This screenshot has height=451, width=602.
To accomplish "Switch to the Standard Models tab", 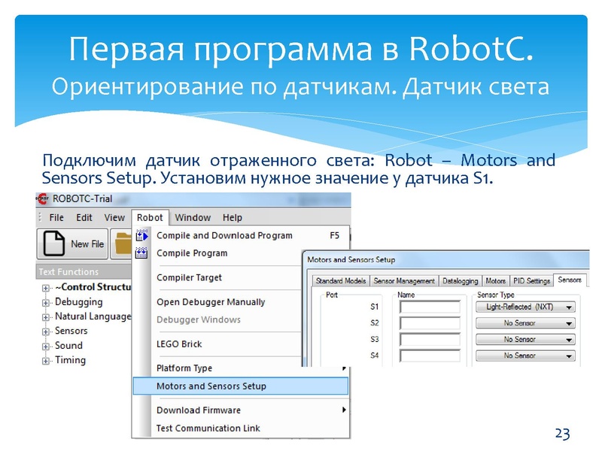I will 340,280.
